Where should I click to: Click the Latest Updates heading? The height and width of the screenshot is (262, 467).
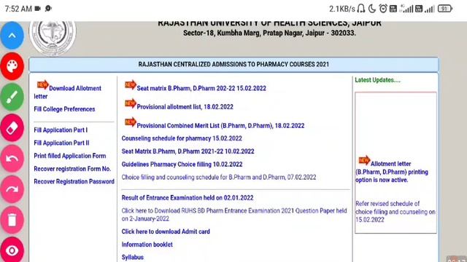[378, 80]
